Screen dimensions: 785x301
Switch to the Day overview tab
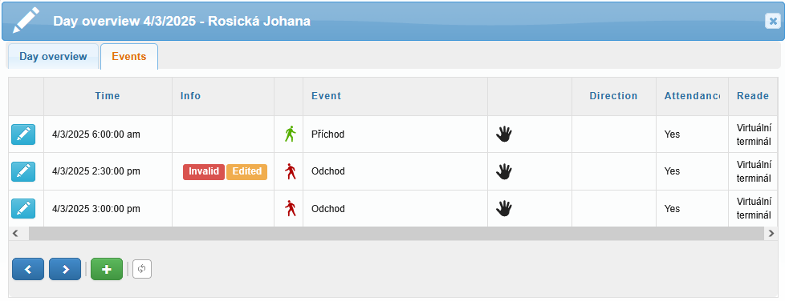53,56
